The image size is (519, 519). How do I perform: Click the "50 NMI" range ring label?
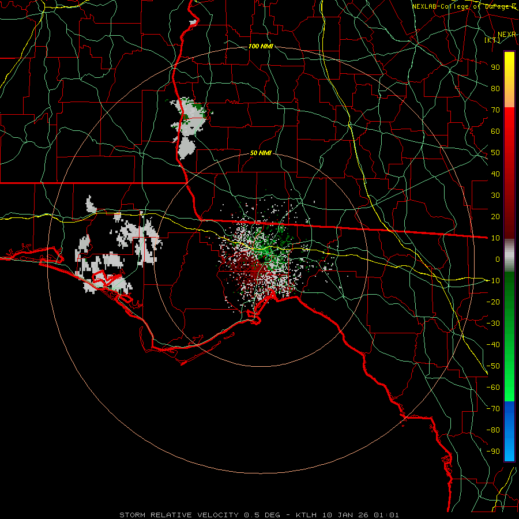(x=261, y=153)
